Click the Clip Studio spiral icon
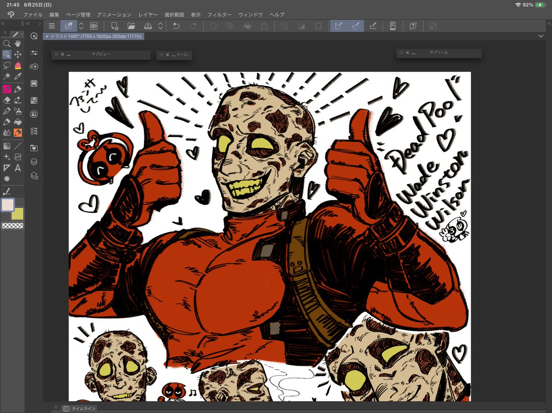Screen dimensions: 552x413 93,26
